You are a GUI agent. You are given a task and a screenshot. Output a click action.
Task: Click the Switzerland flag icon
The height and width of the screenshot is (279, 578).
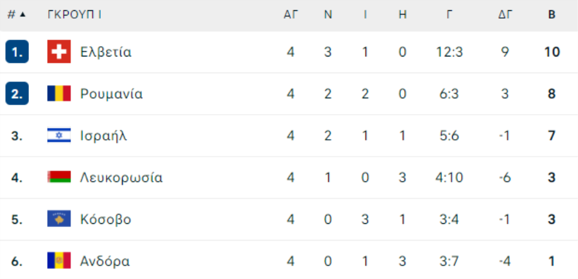point(59,52)
